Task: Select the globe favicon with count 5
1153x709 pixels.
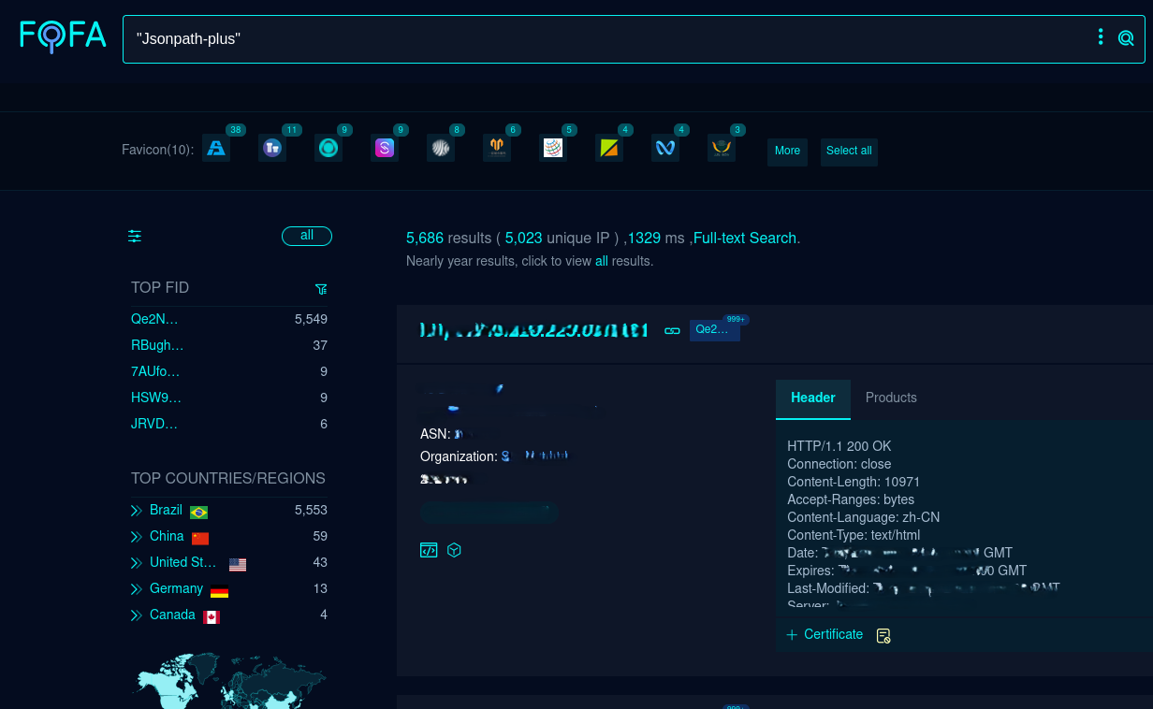Action: (x=553, y=148)
